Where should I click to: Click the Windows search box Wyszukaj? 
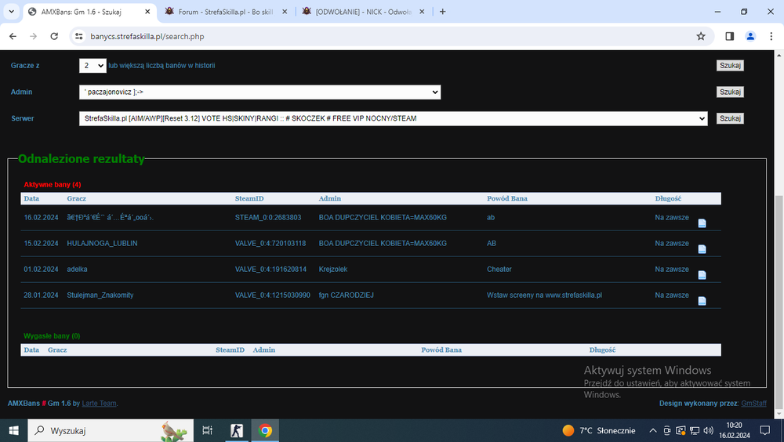[111, 430]
